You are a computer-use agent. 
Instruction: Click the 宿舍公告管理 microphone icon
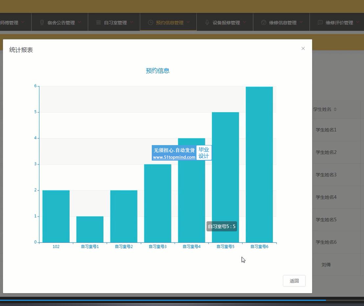pos(42,22)
